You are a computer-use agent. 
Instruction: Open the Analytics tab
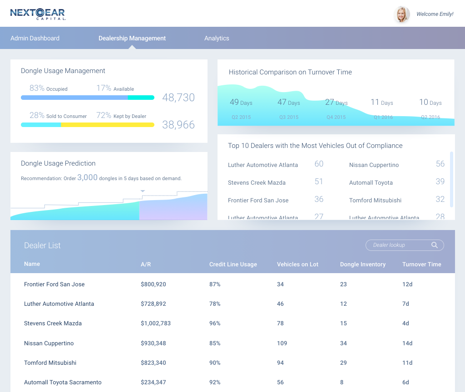click(x=217, y=38)
